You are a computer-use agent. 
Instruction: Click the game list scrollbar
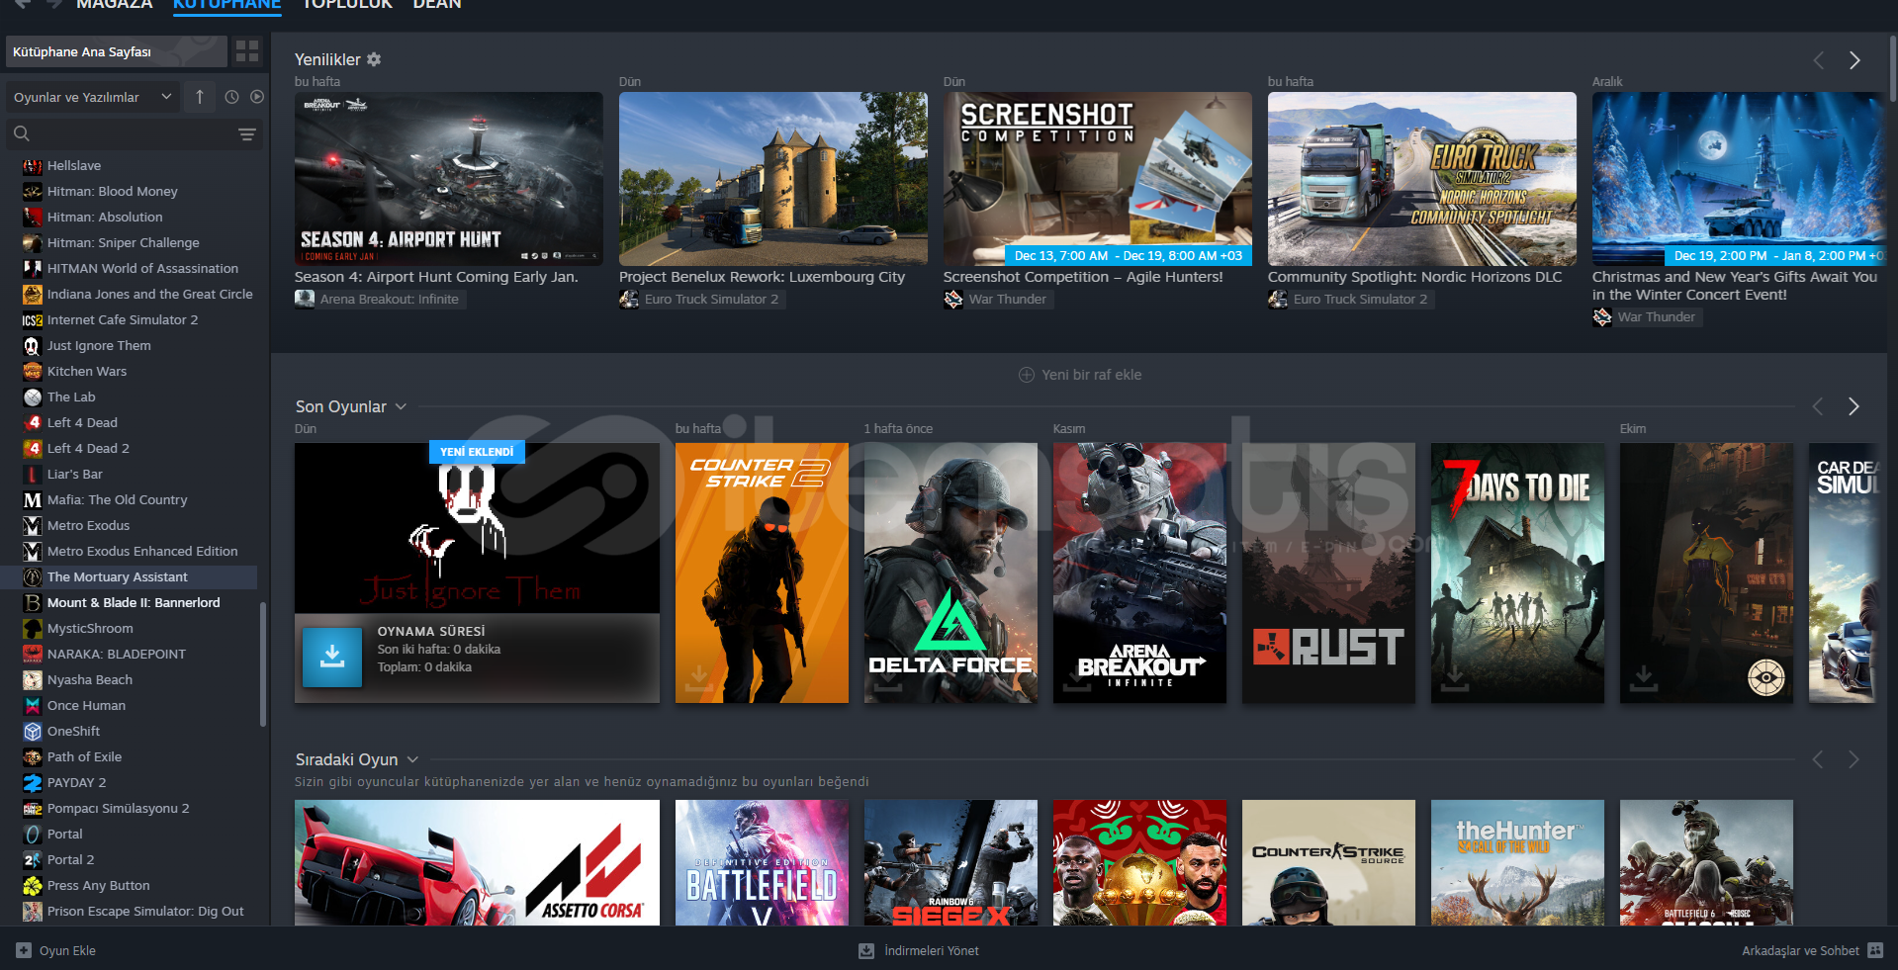262,664
